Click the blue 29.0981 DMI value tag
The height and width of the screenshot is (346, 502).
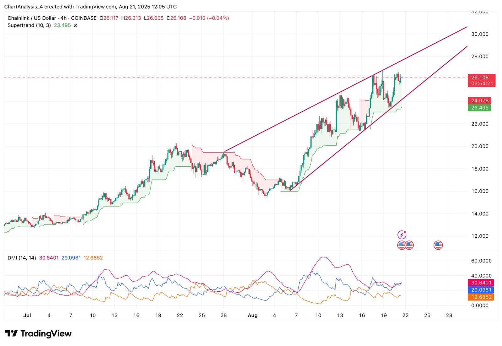click(481, 290)
